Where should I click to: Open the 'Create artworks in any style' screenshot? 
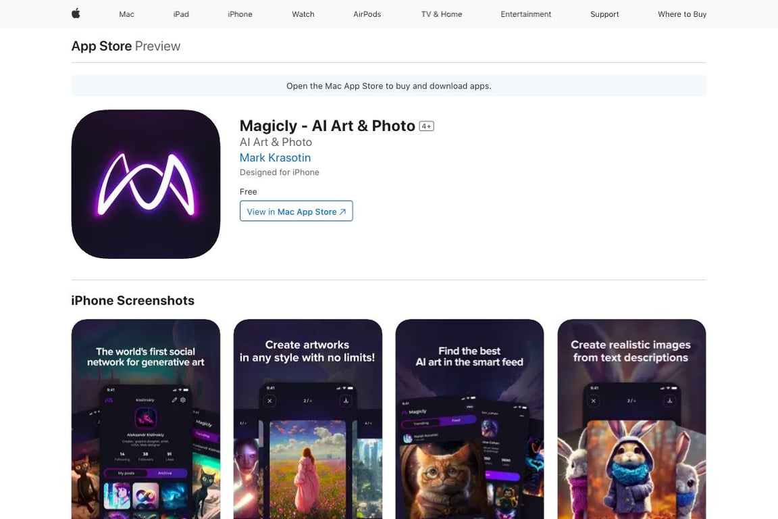click(x=308, y=419)
